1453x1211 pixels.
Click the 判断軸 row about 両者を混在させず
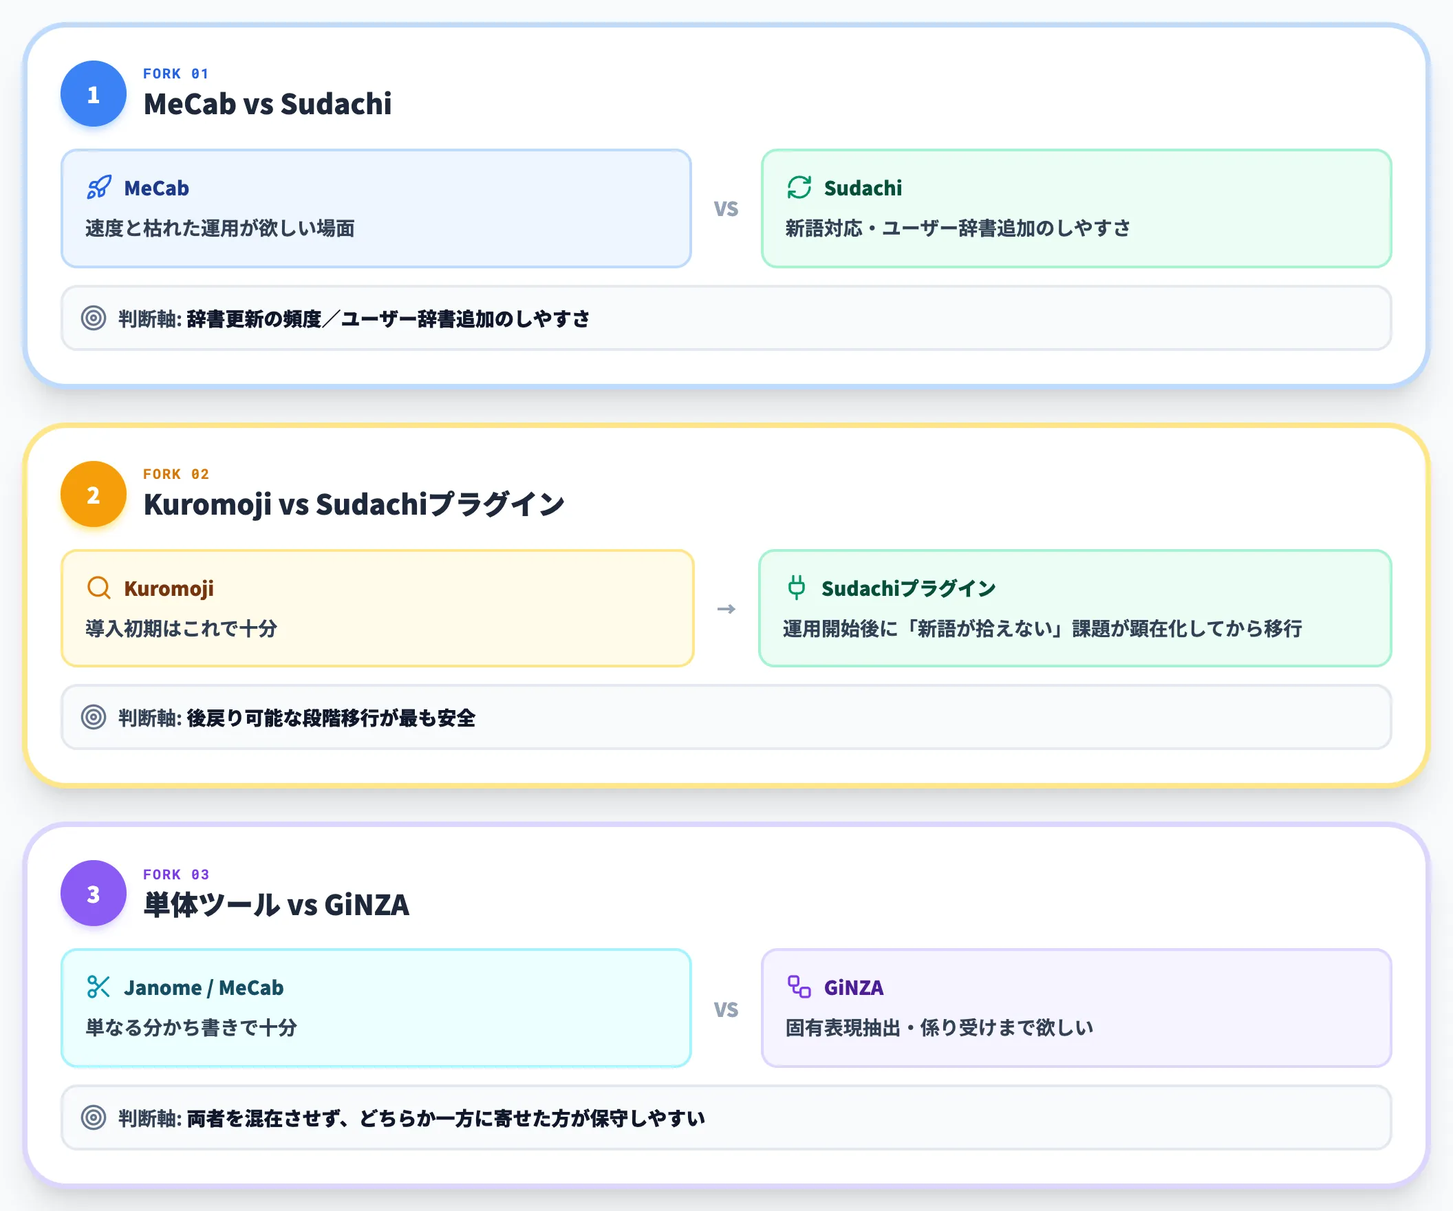pos(726,1117)
